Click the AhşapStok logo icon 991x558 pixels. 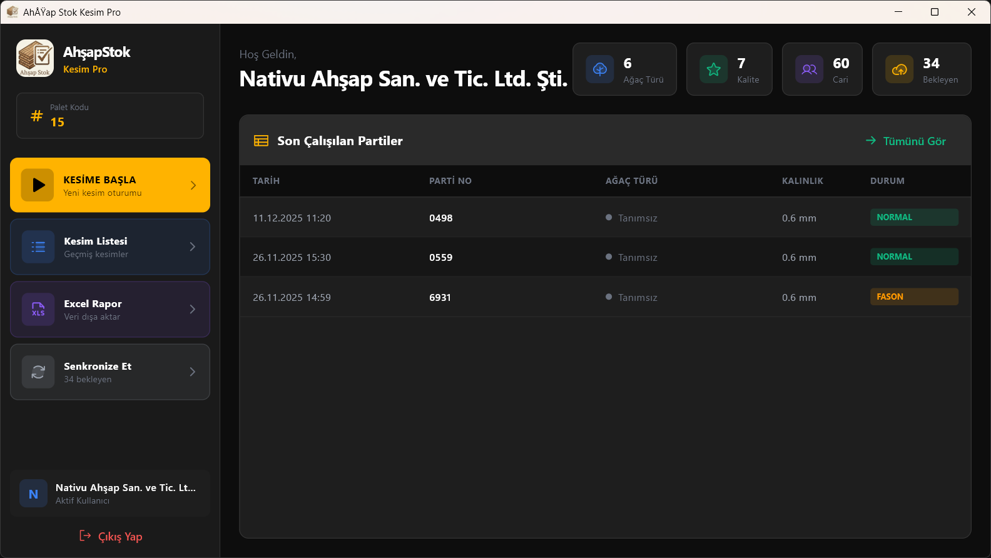click(35, 59)
